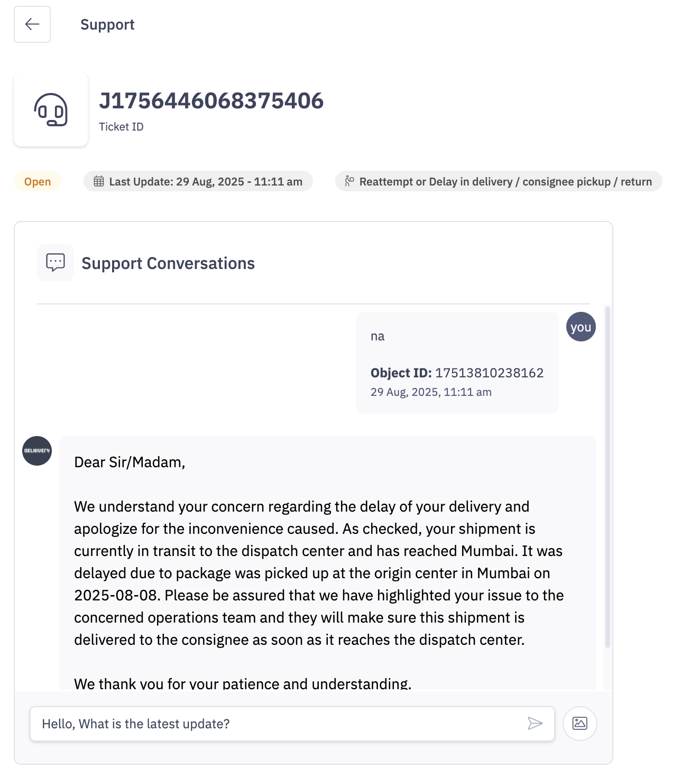This screenshot has height=778, width=681.
Task: Click the Support Conversations heading
Action: coord(168,263)
